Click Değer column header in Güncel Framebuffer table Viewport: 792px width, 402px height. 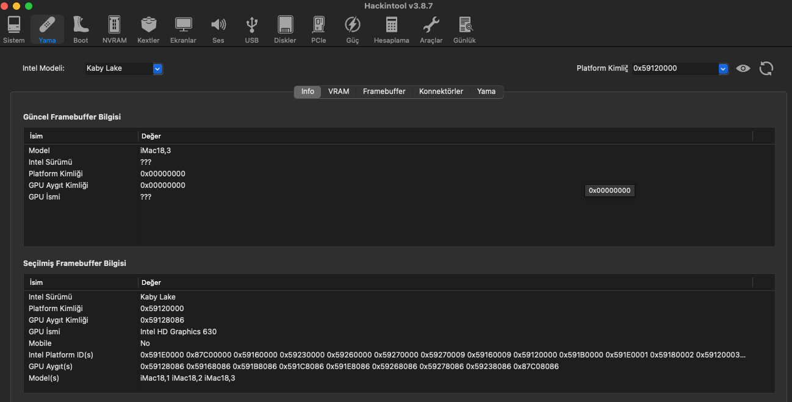point(445,136)
